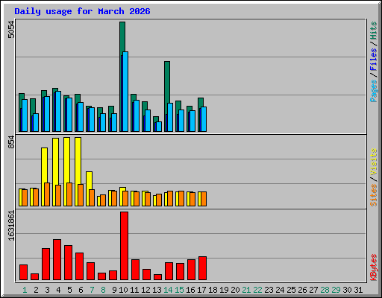Click day label '14' on the x-axis
This screenshot has height=298, width=382.
[x=168, y=290]
